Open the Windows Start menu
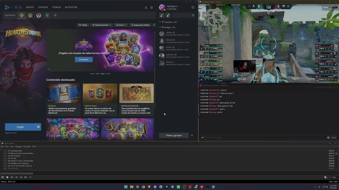 coord(126,187)
